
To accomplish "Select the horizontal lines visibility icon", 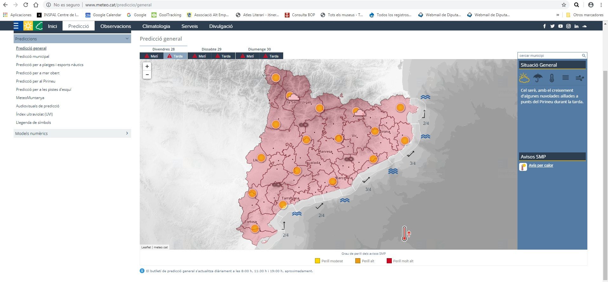I will (565, 77).
